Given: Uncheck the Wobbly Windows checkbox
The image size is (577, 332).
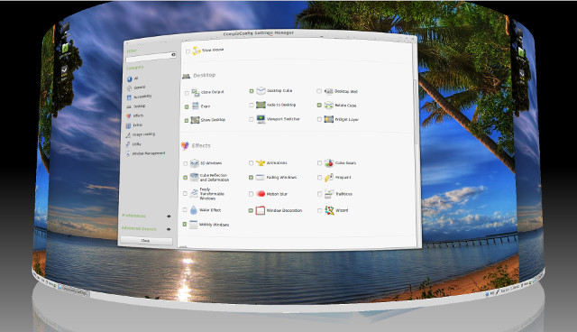Looking at the screenshot, I should click(x=185, y=224).
